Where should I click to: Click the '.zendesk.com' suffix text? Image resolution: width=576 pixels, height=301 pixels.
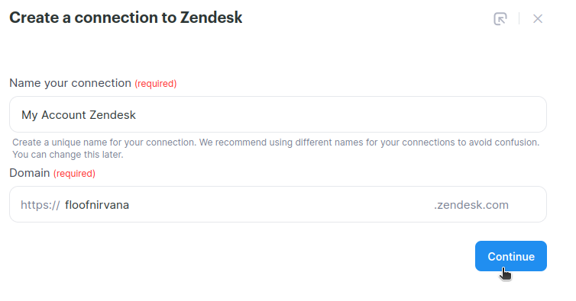pos(471,205)
